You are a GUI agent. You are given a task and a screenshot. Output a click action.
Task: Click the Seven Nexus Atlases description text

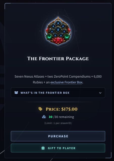[58, 79]
